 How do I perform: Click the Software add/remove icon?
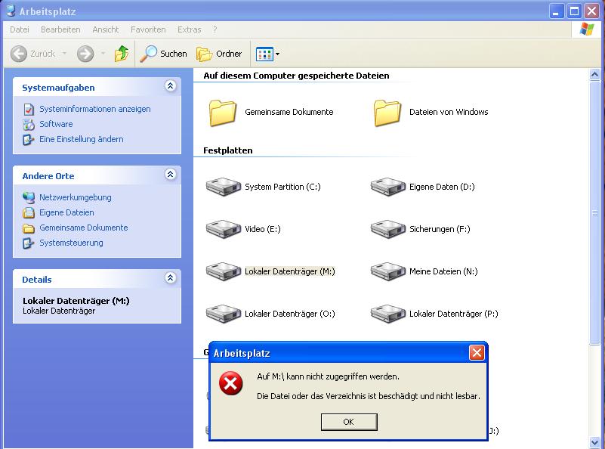point(29,124)
